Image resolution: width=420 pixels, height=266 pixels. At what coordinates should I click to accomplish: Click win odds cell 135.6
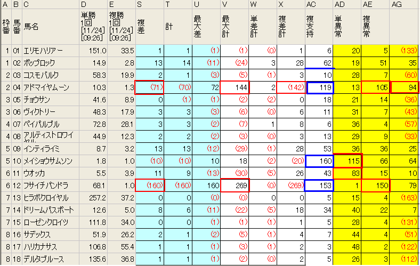[93, 259]
